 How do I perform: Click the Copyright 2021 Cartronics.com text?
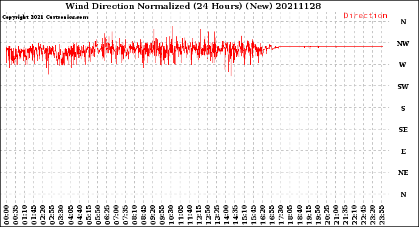45,18
